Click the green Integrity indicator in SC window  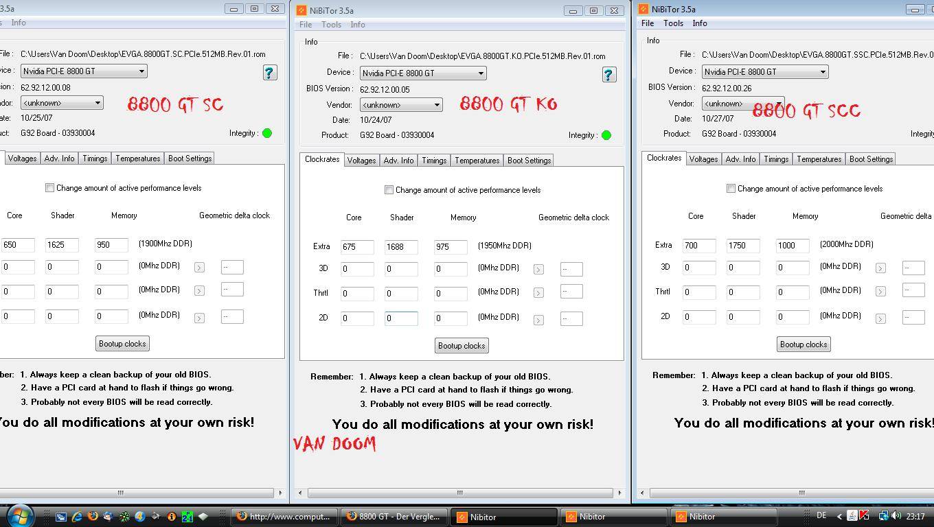pyautogui.click(x=267, y=133)
